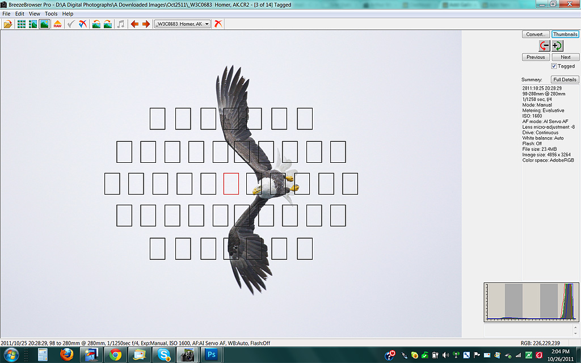581x363 pixels.
Task: Go to previous image with left arrow
Action: tap(134, 24)
